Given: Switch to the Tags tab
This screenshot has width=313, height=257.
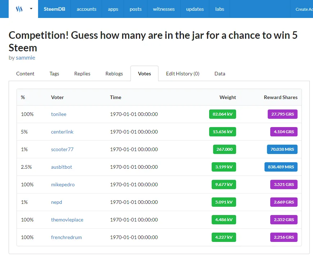Looking at the screenshot, I should click(54, 74).
